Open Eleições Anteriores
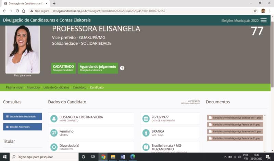Image resolution: width=274 pixels, height=161 pixels. (x=23, y=127)
